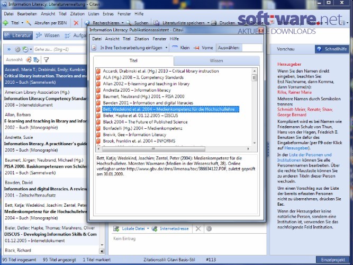353x265 pixels.
Task: Click the grey X icon beside Internetadresse
Action: pyautogui.click(x=198, y=228)
